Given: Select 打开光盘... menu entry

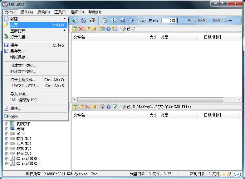Looking at the screenshot, I should click(x=36, y=37).
